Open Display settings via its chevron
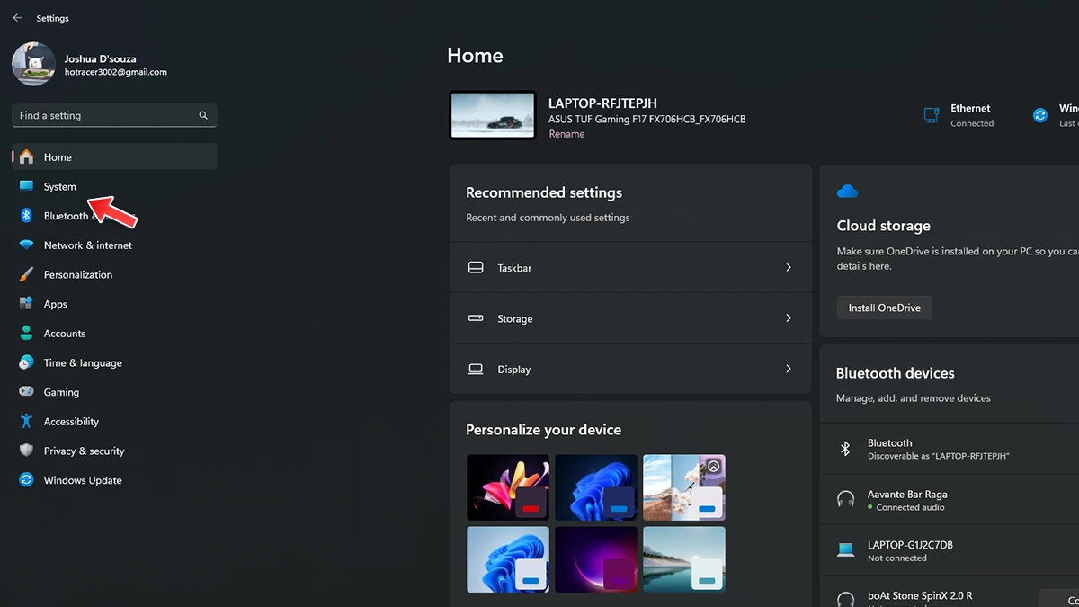This screenshot has height=607, width=1079. click(x=789, y=369)
